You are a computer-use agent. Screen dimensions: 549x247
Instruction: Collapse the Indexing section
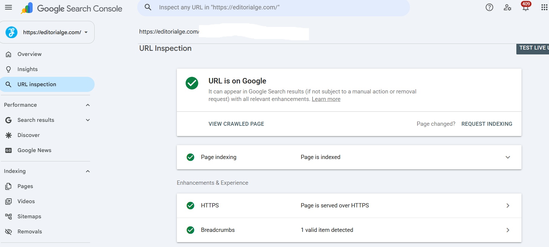[x=88, y=171]
